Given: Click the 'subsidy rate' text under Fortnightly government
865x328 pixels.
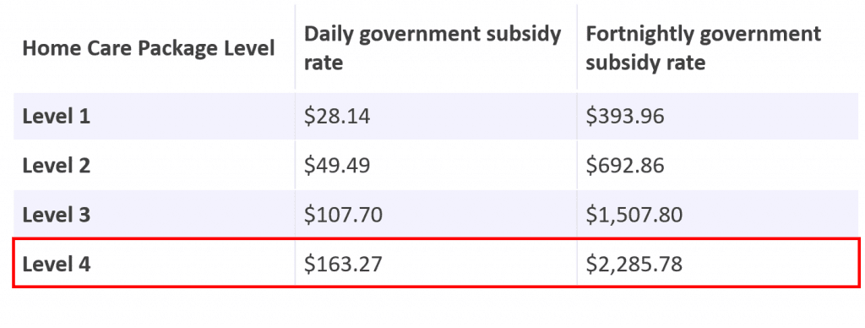Looking at the screenshot, I should click(645, 63).
